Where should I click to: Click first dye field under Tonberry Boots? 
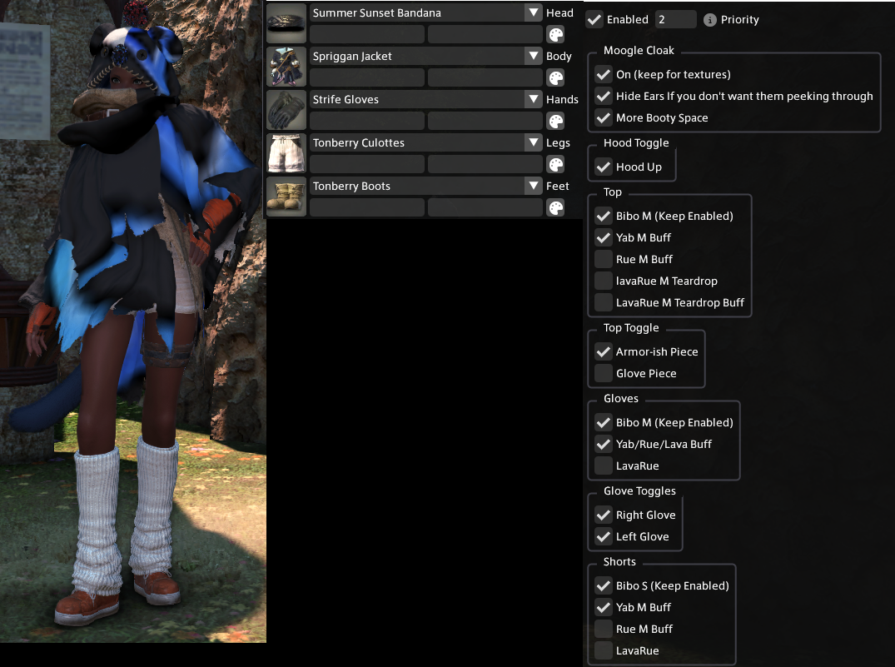367,208
